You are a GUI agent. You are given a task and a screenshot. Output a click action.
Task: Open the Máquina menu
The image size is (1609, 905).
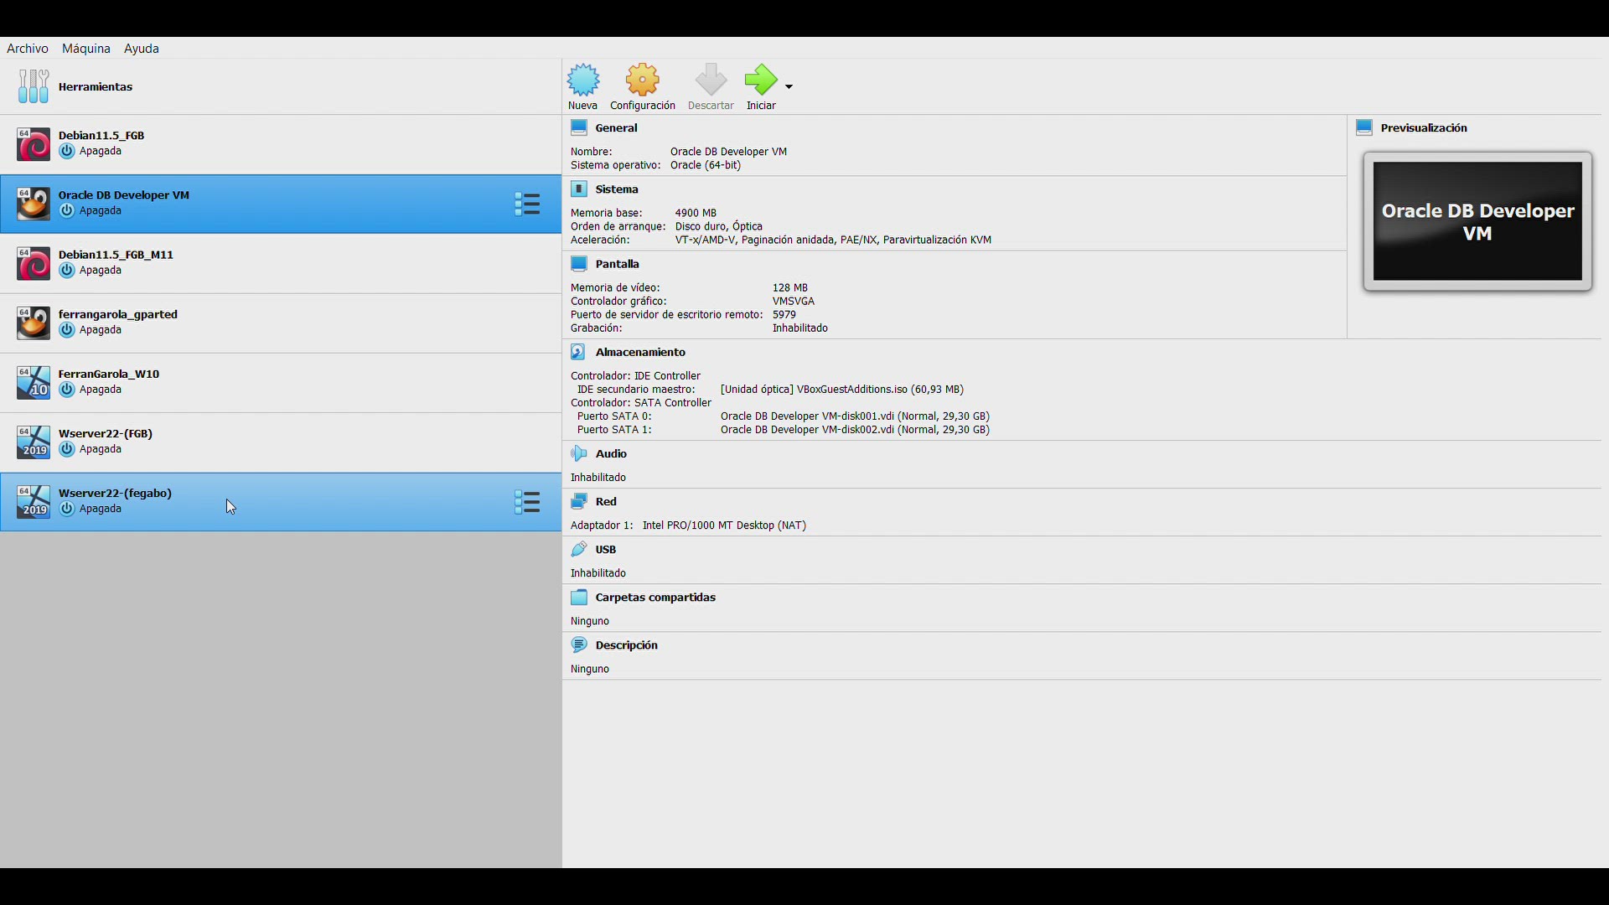click(x=86, y=49)
